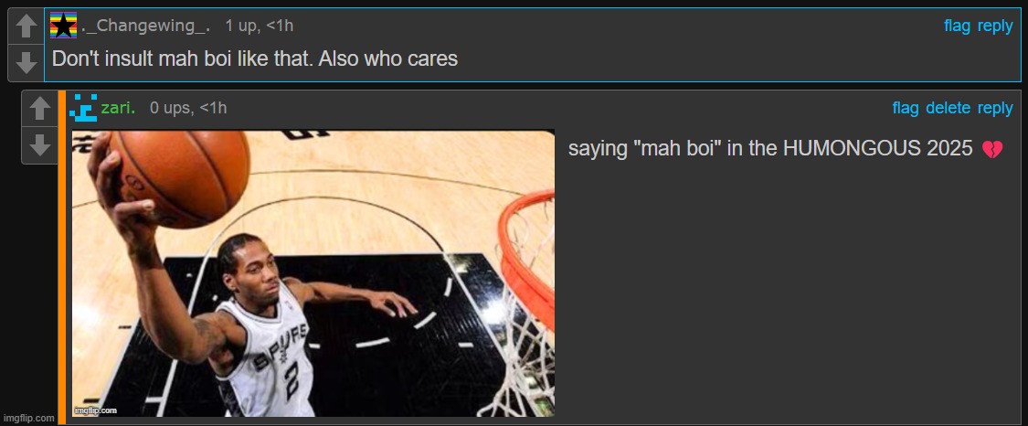Click the "saying mah boi" reply text
Viewport: 1028px width, 426px height.
(769, 149)
